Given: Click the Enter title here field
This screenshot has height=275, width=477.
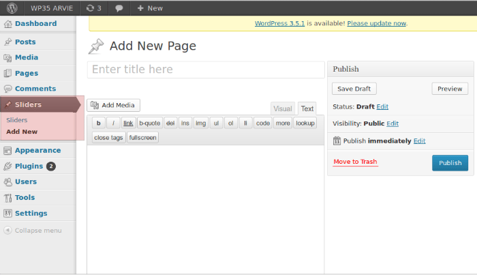Looking at the screenshot, I should (x=206, y=70).
